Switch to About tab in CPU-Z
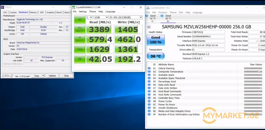 (x=67, y=13)
